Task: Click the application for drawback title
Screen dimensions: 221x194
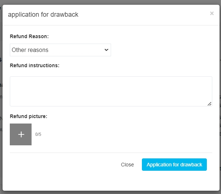Action: [x=43, y=15]
